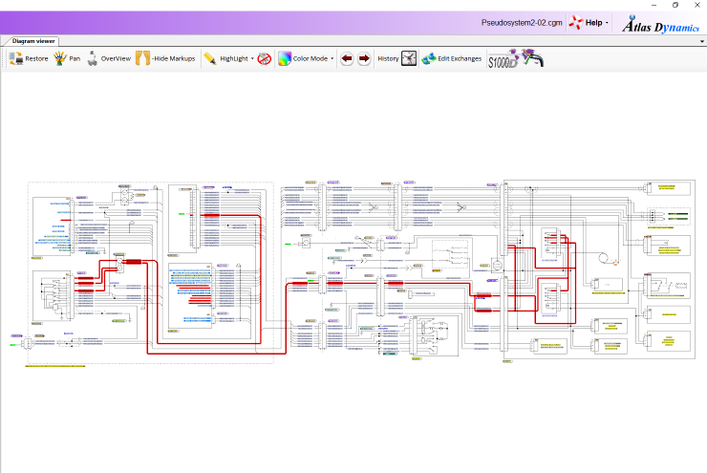The width and height of the screenshot is (707, 473).
Task: Select the HighLight marker tool
Action: [x=209, y=58]
